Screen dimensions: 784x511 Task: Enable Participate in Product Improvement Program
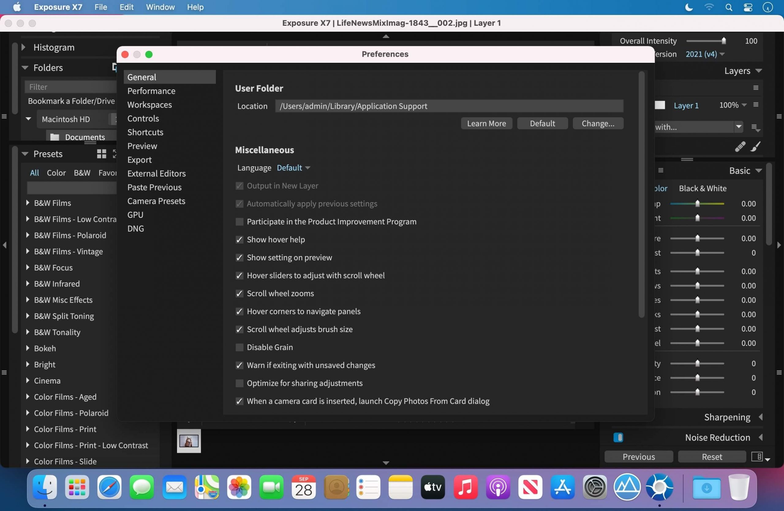[239, 222]
